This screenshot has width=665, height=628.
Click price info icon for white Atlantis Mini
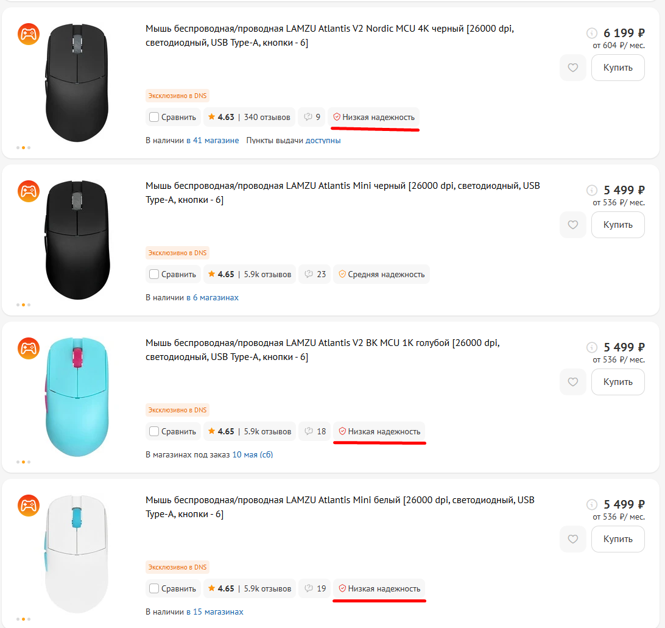coord(591,504)
